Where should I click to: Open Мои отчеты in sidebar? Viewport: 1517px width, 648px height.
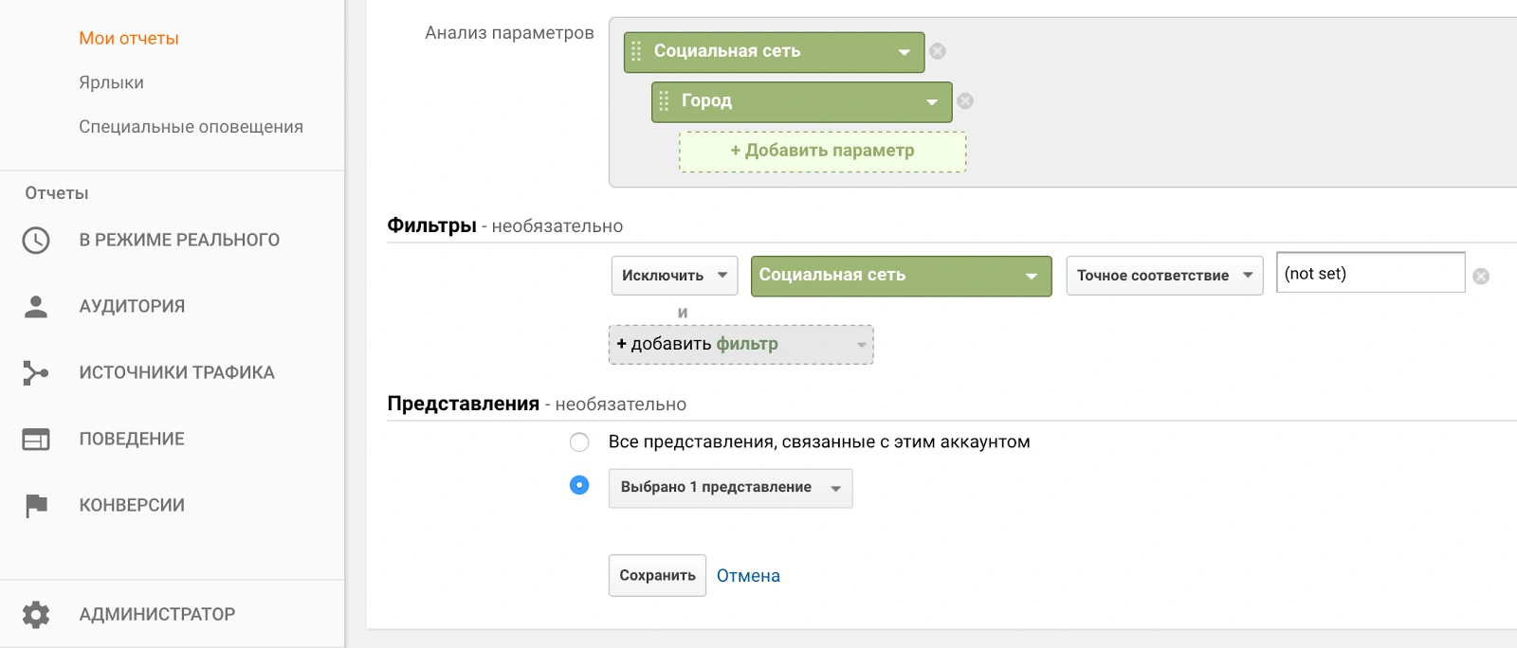(x=129, y=39)
